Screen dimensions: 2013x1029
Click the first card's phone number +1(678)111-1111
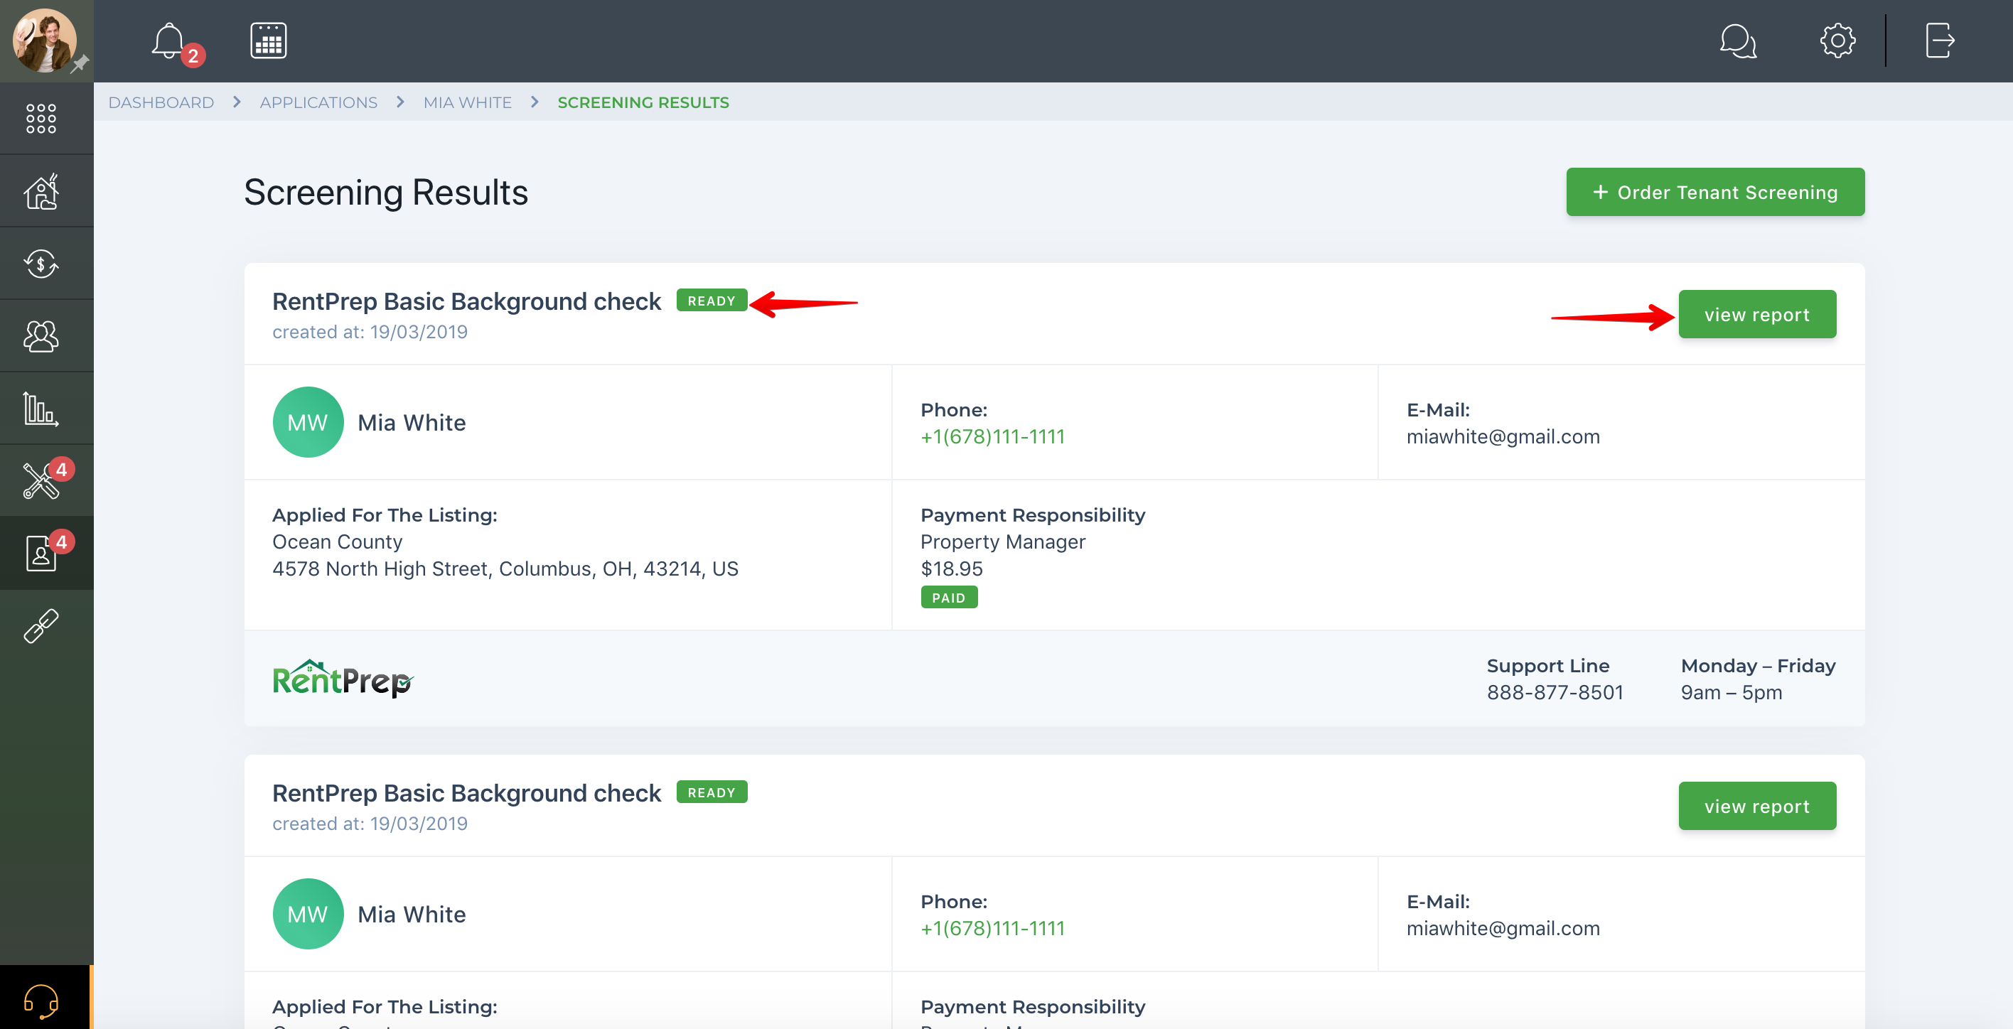point(992,437)
